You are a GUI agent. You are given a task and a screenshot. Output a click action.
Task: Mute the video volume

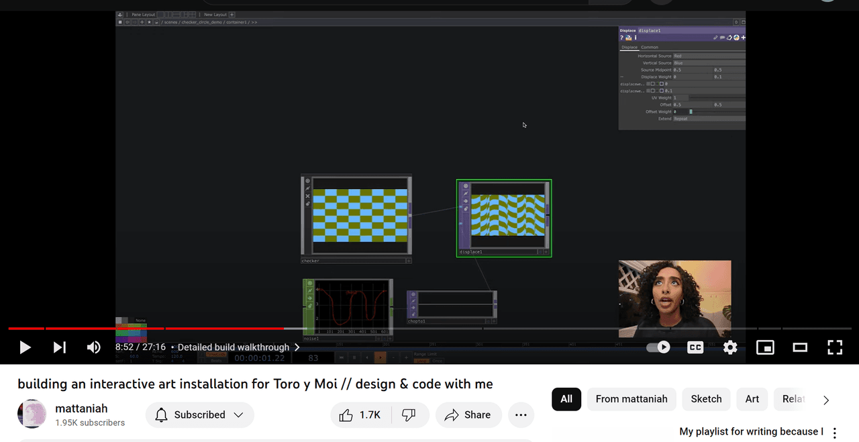pos(94,347)
